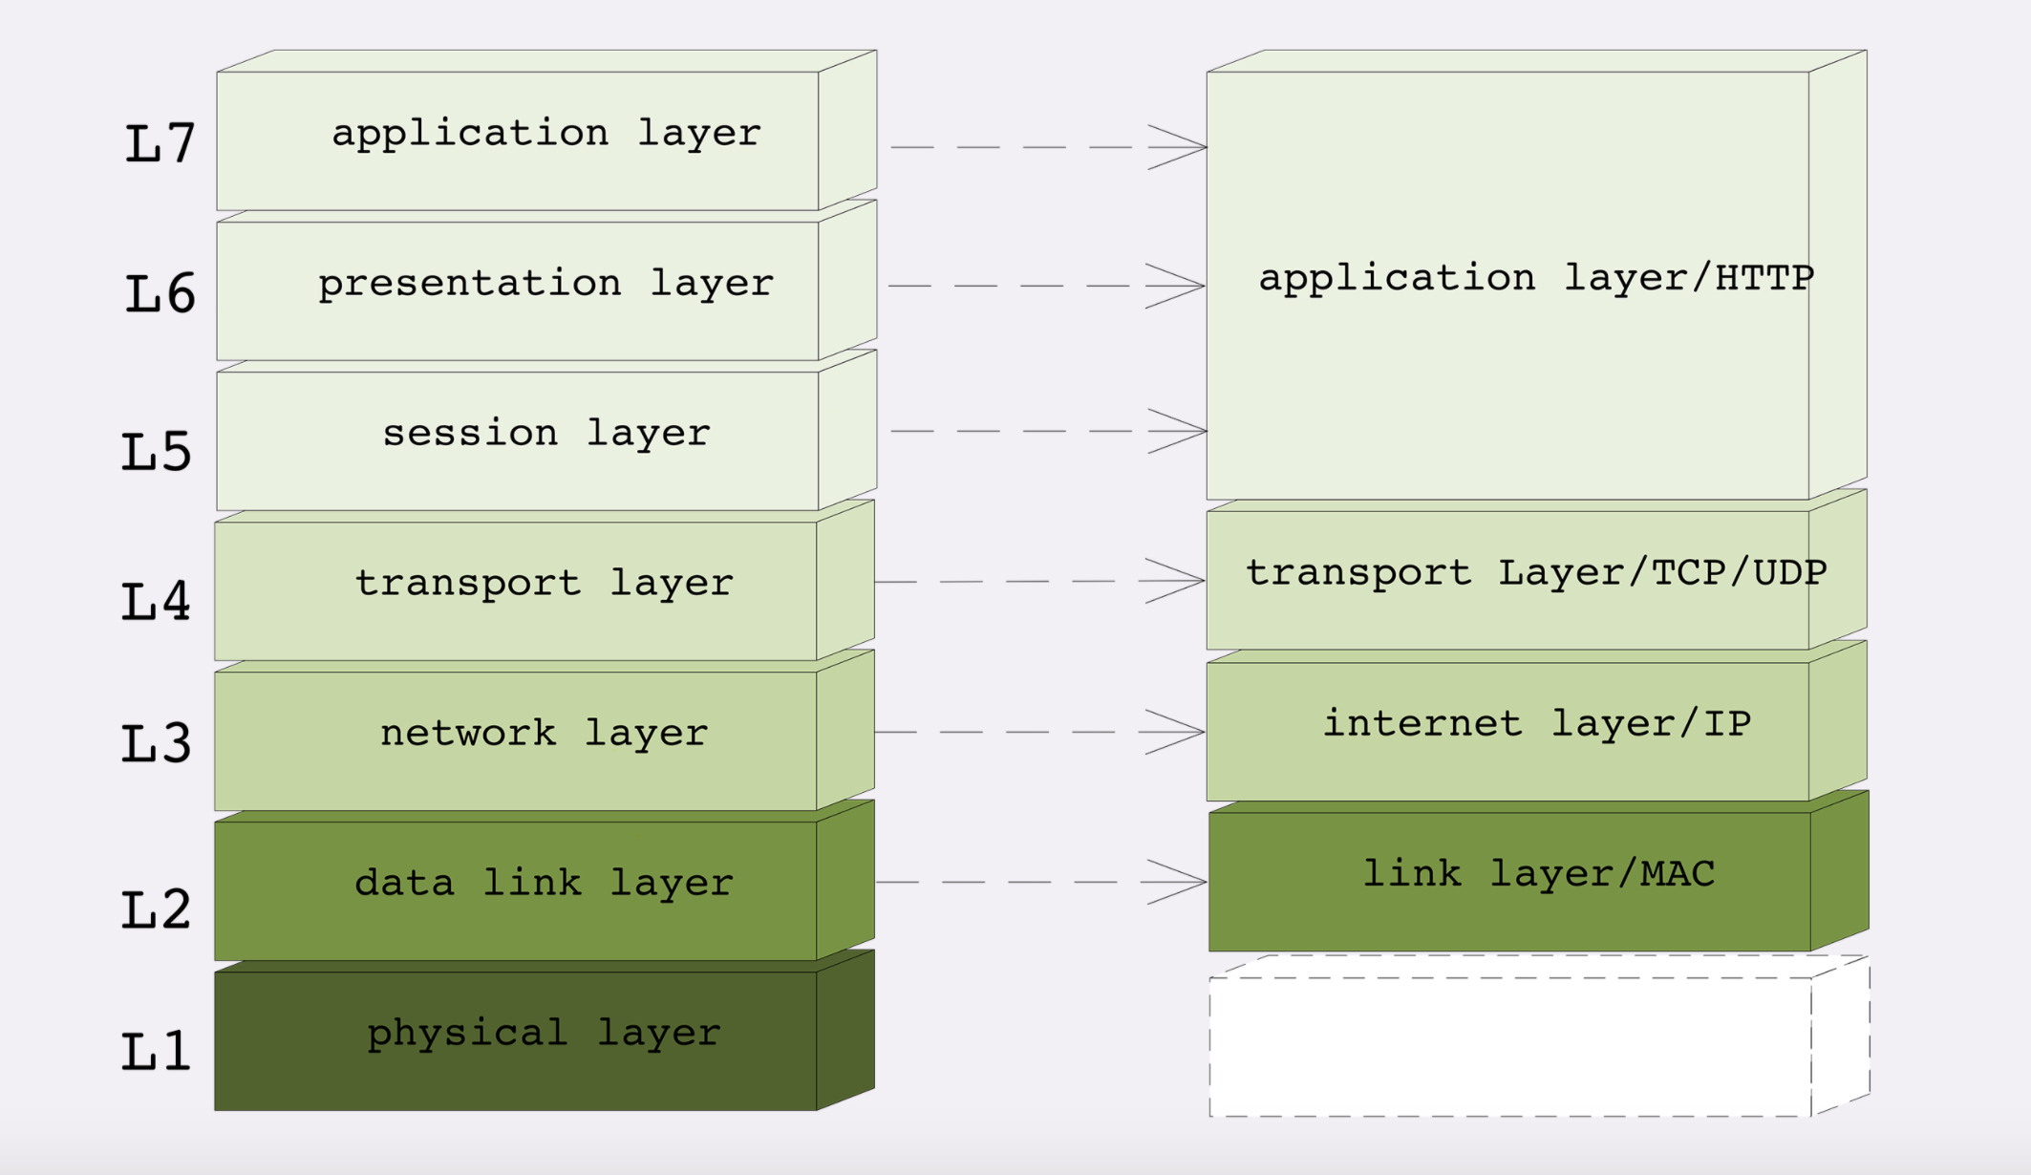Screen dimensions: 2031x1175
Task: Click the link layer/MAC box
Action: pos(1509,881)
